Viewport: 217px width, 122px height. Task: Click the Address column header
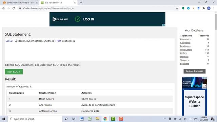pyautogui.click(x=86, y=93)
